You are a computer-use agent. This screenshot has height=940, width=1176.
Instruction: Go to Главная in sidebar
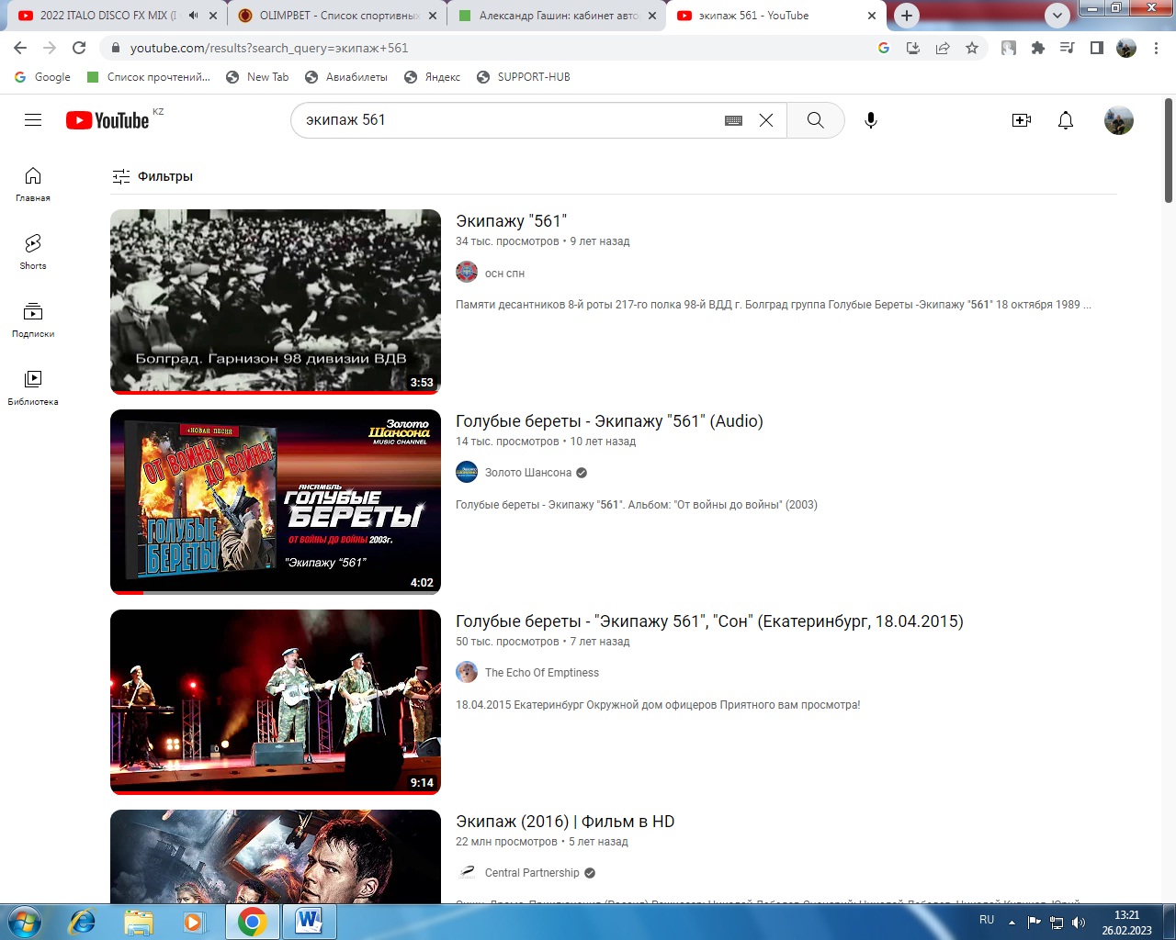click(33, 184)
